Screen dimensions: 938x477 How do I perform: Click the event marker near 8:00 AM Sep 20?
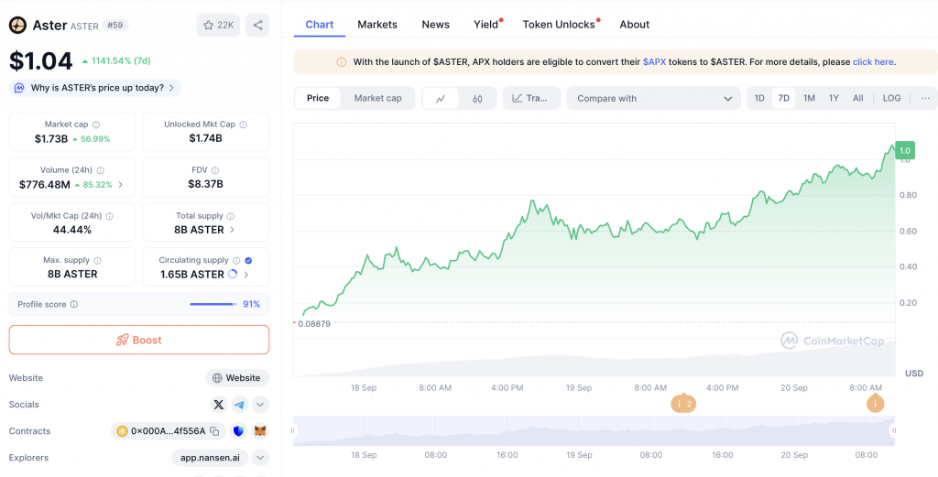(875, 404)
